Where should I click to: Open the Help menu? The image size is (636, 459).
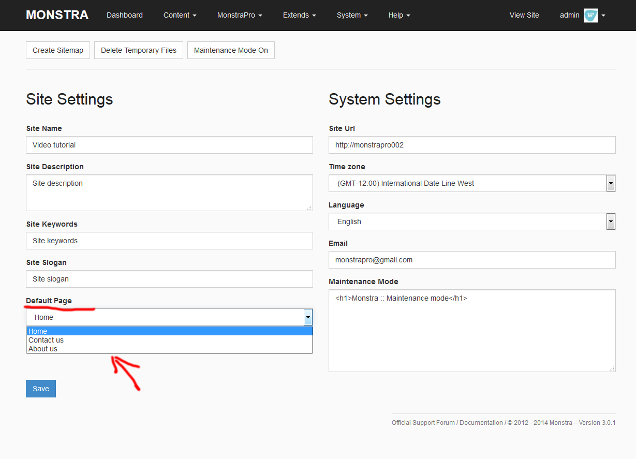coord(399,15)
